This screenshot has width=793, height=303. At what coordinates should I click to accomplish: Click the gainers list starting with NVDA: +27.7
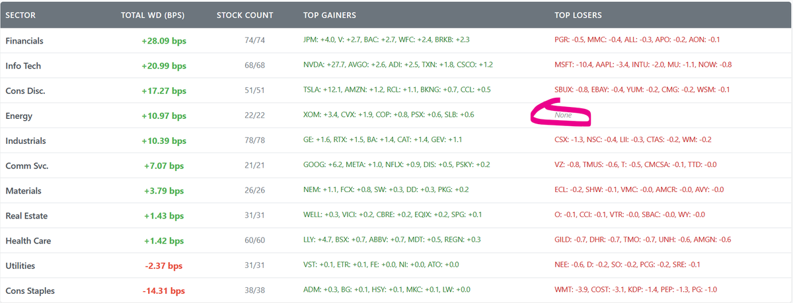[x=398, y=65]
